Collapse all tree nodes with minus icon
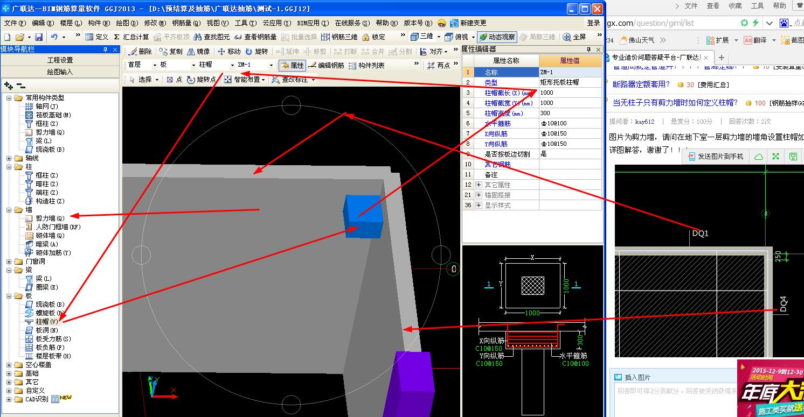Viewport: 804px width, 417px height. (x=20, y=85)
